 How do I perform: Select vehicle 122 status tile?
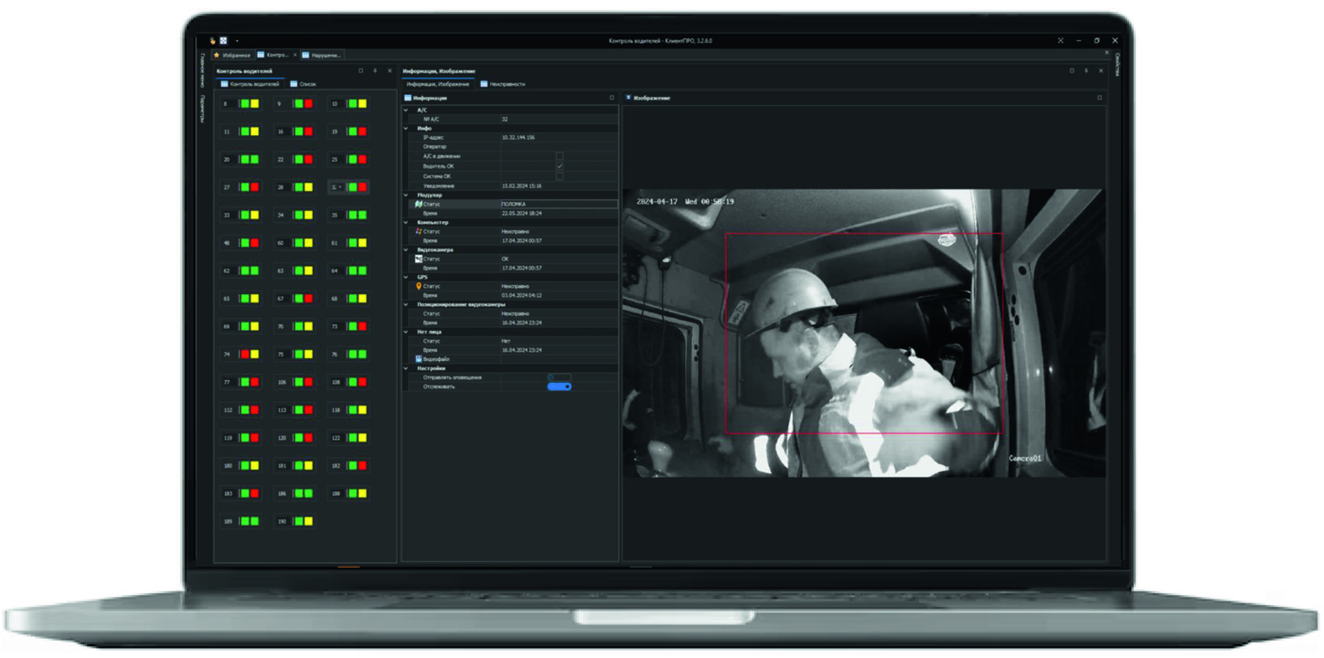[348, 438]
